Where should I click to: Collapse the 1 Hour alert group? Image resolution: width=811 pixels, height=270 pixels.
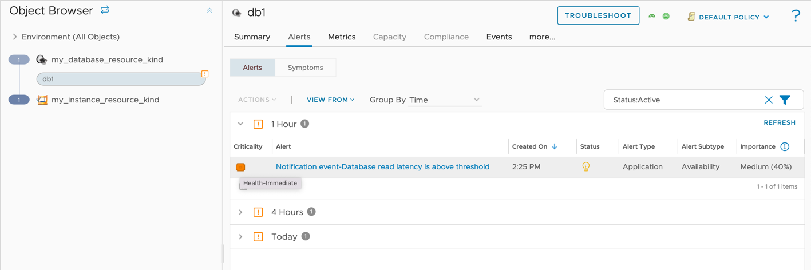(x=240, y=124)
